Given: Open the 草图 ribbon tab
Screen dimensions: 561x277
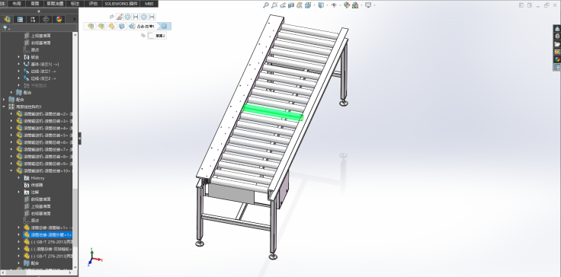Looking at the screenshot, I should point(35,4).
